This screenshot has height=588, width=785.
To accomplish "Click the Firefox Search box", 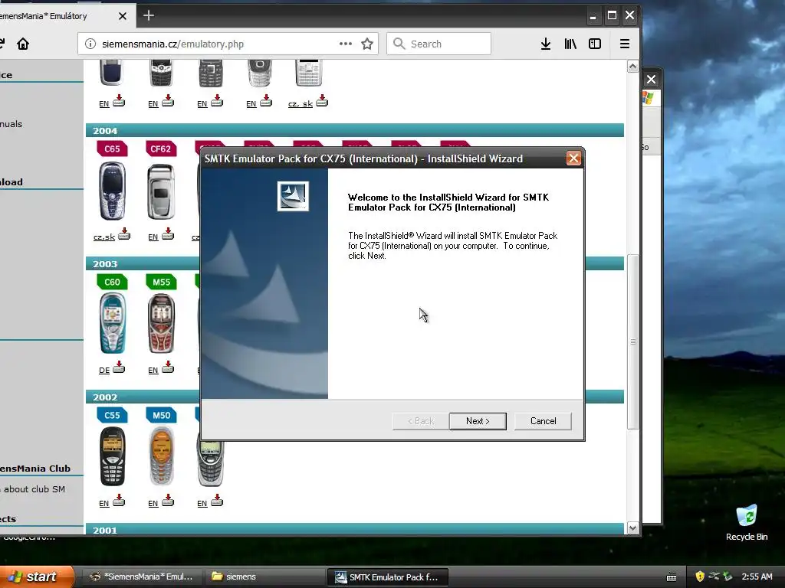I will pos(438,44).
